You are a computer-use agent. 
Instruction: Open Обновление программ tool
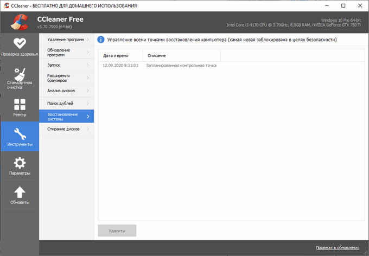(67, 52)
